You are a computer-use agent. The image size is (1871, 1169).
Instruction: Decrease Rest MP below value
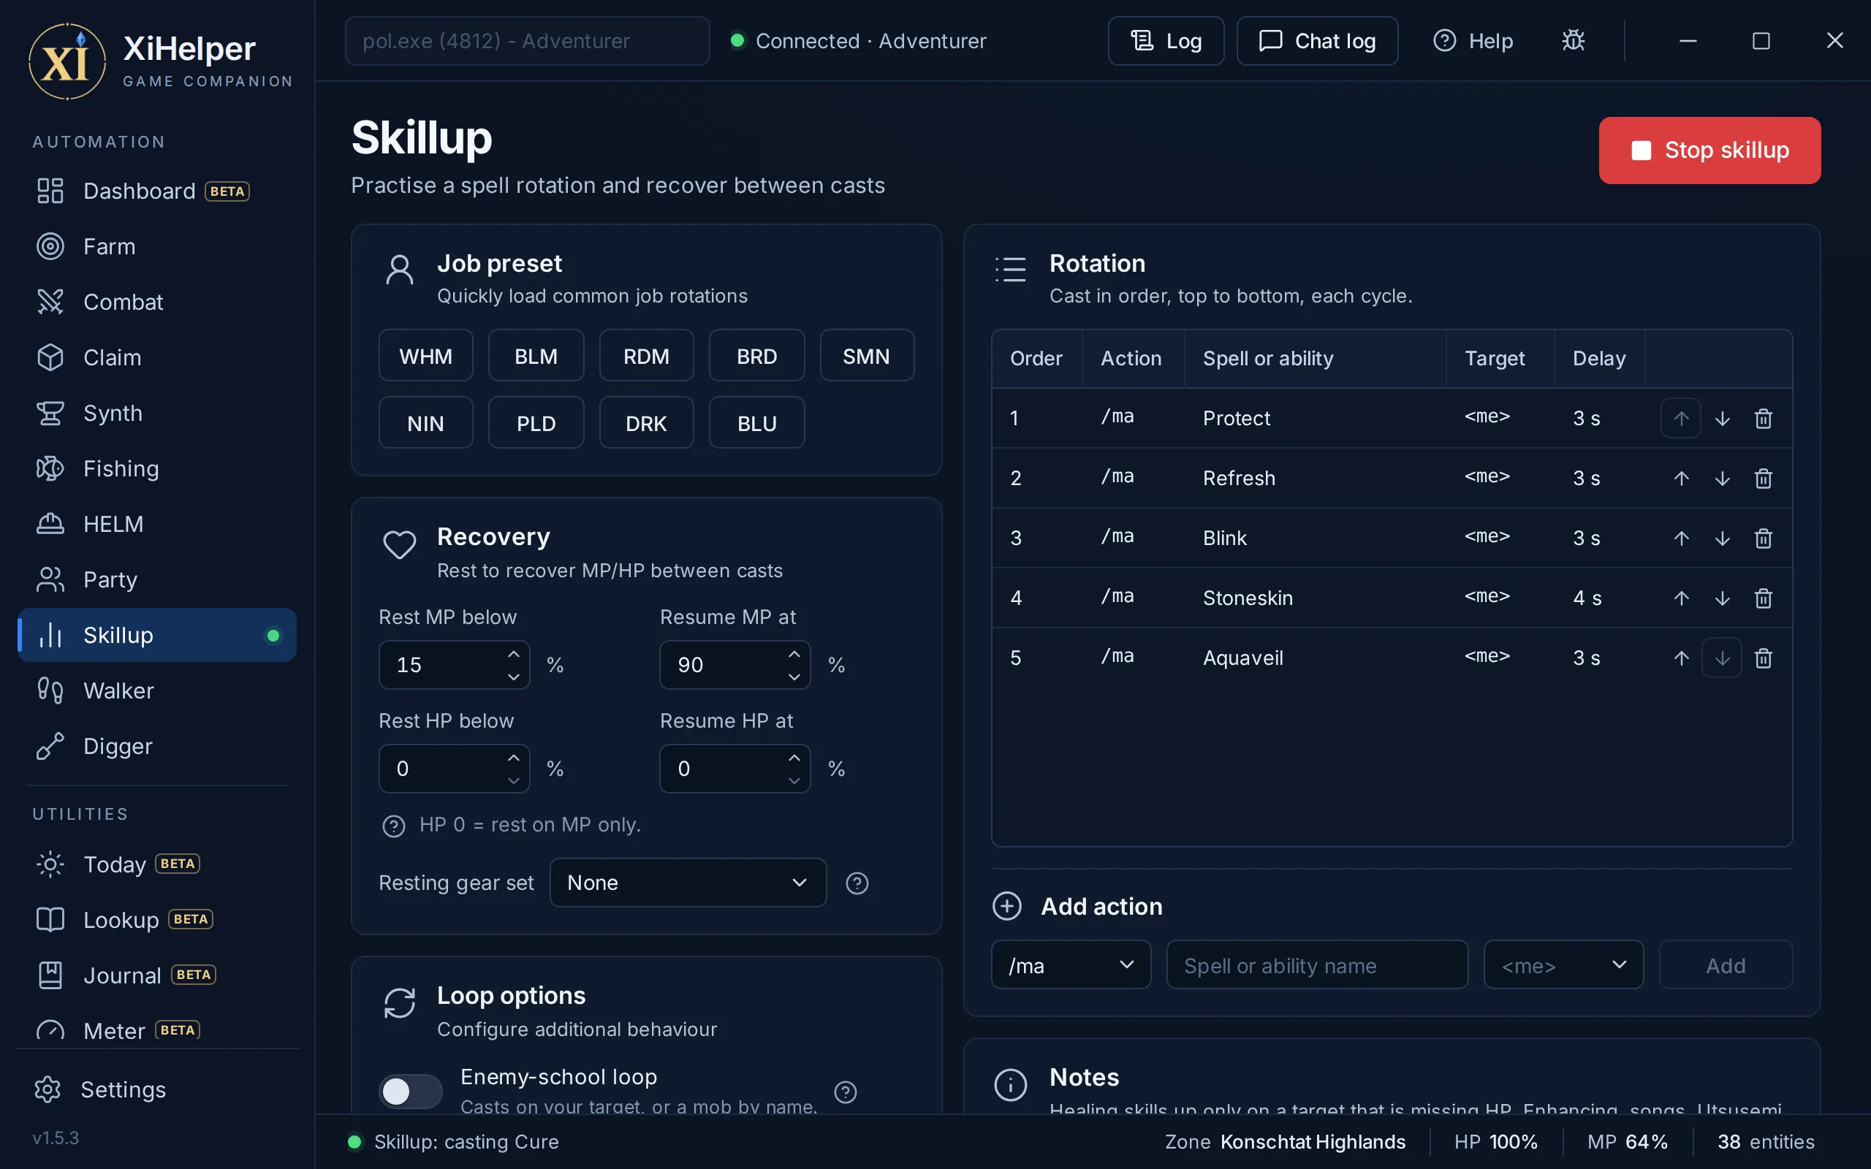(x=513, y=677)
